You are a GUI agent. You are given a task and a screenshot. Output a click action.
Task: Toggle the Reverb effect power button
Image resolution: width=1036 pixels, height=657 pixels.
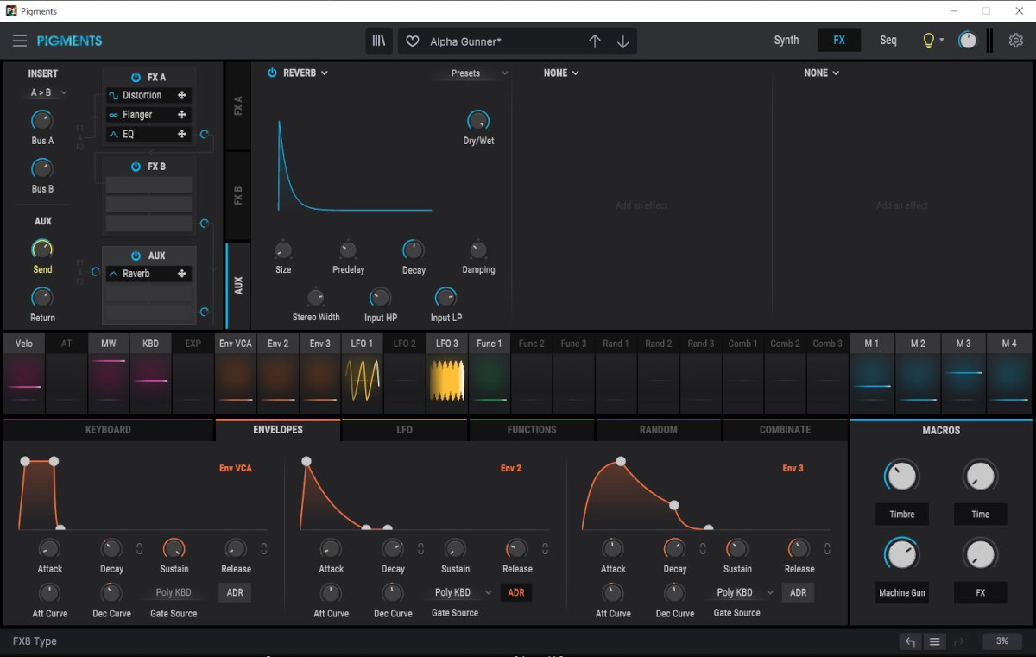(272, 73)
